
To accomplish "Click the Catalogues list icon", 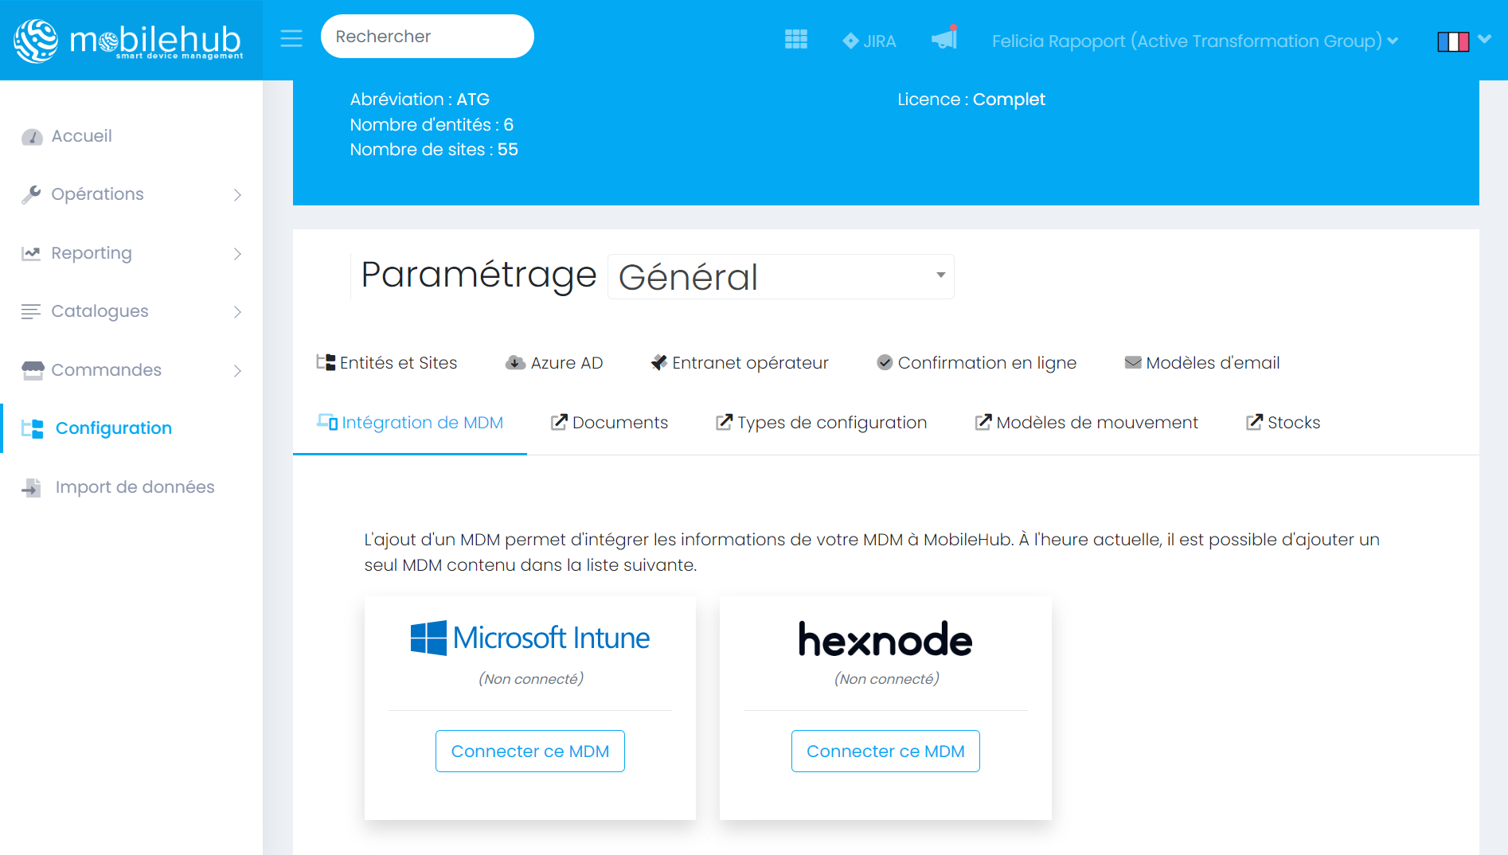I will tap(31, 311).
